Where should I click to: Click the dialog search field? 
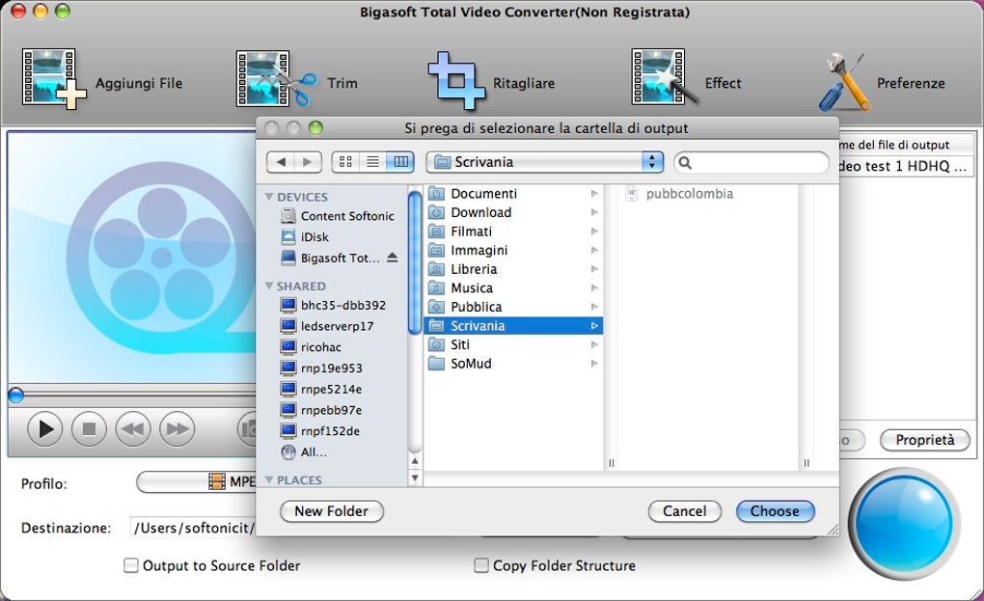[752, 162]
